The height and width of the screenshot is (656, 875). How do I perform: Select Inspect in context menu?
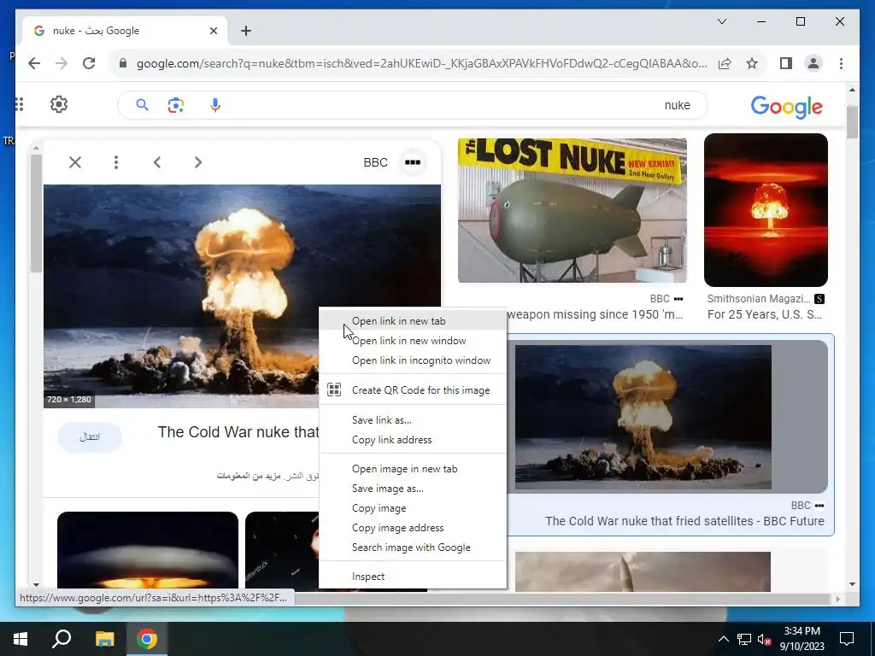[x=413, y=577]
